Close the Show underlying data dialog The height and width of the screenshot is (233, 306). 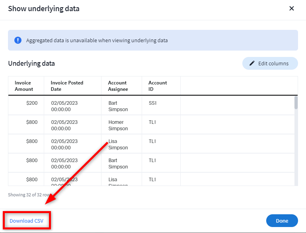point(291,8)
